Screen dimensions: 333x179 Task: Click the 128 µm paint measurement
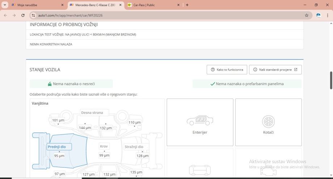tap(143, 156)
